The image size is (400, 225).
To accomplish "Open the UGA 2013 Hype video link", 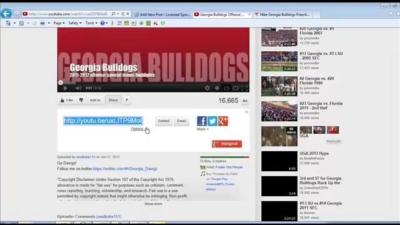I will [x=314, y=153].
